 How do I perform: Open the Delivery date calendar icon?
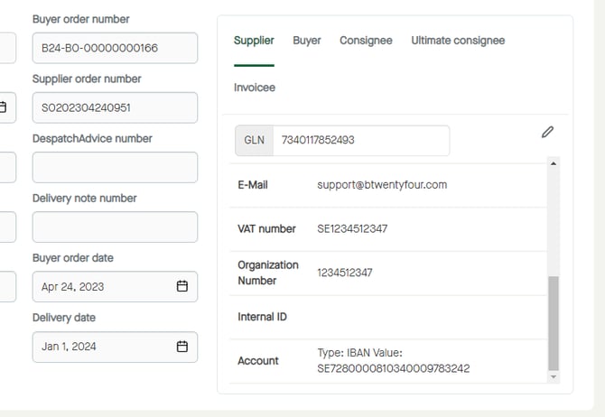(x=182, y=347)
